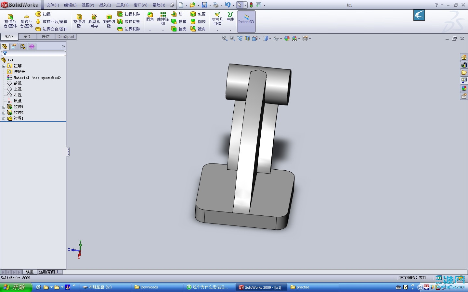This screenshot has height=292, width=468.
Task: Click the 开始 Start button
Action: click(x=16, y=287)
